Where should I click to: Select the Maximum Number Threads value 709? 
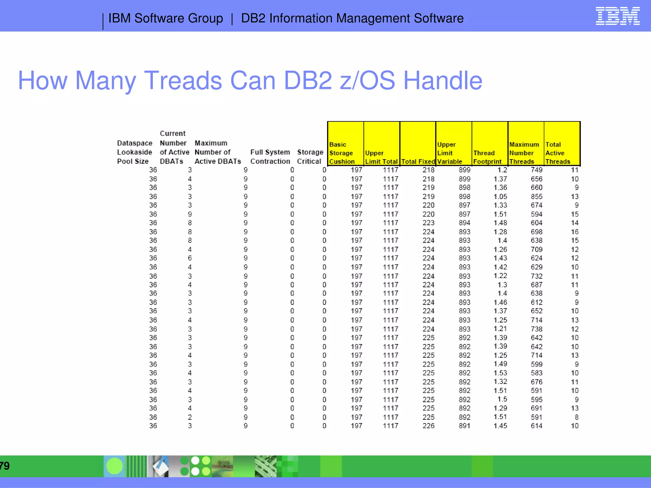click(537, 249)
